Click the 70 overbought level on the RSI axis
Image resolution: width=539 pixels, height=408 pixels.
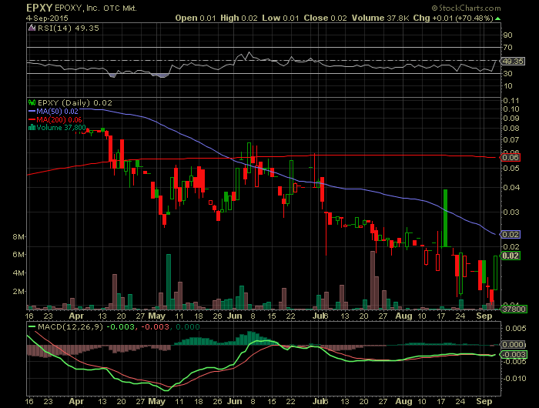507,48
